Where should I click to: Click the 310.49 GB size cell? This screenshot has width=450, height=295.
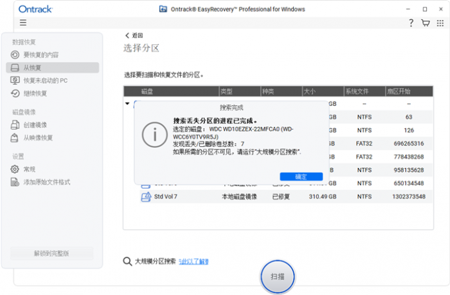pyautogui.click(x=322, y=196)
